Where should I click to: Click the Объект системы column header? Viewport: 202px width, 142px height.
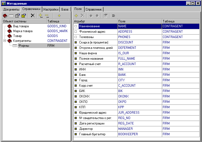point(25,21)
